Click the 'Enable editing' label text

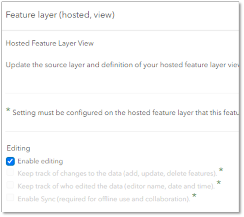tap(40, 161)
